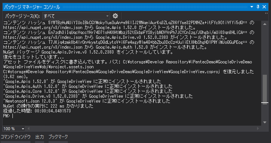This screenshot has width=271, height=143.
Task: Open the console window options dropdown arrow
Action: point(252,7)
